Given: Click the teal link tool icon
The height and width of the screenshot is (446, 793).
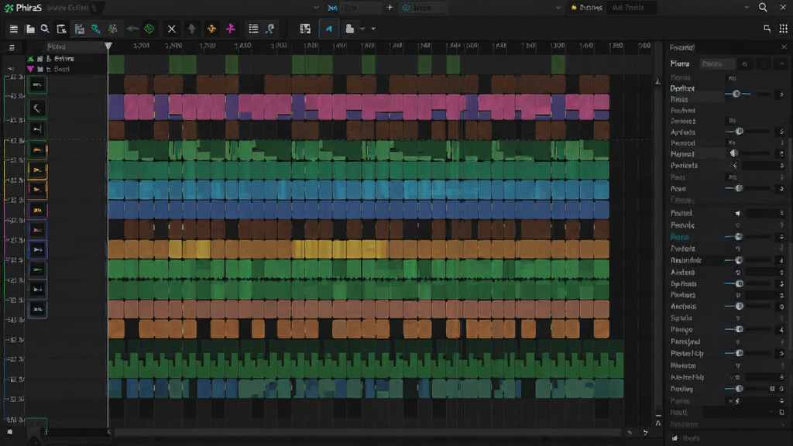Looking at the screenshot, I should coord(95,29).
